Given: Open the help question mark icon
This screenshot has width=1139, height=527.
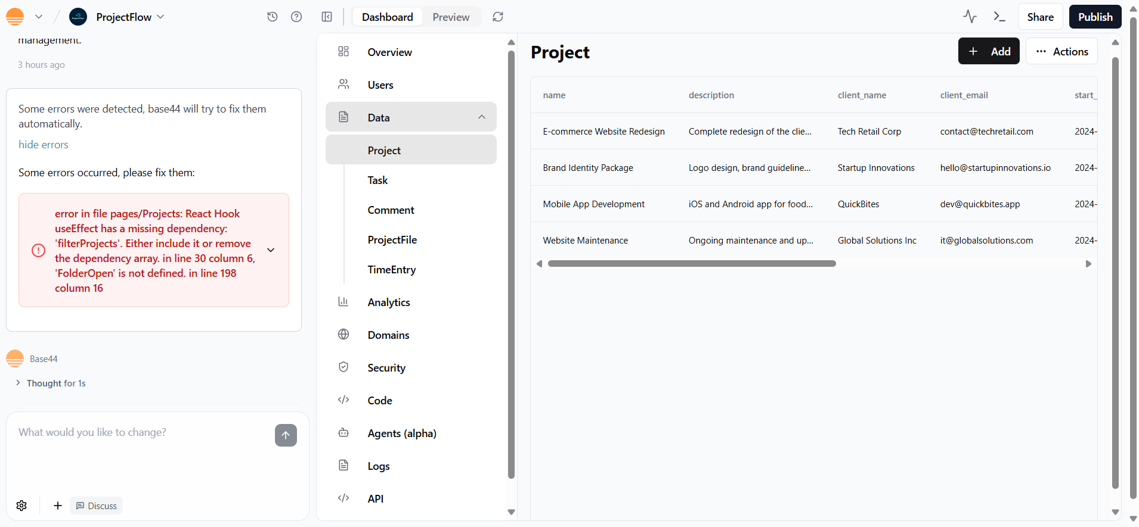Looking at the screenshot, I should pyautogui.click(x=296, y=17).
